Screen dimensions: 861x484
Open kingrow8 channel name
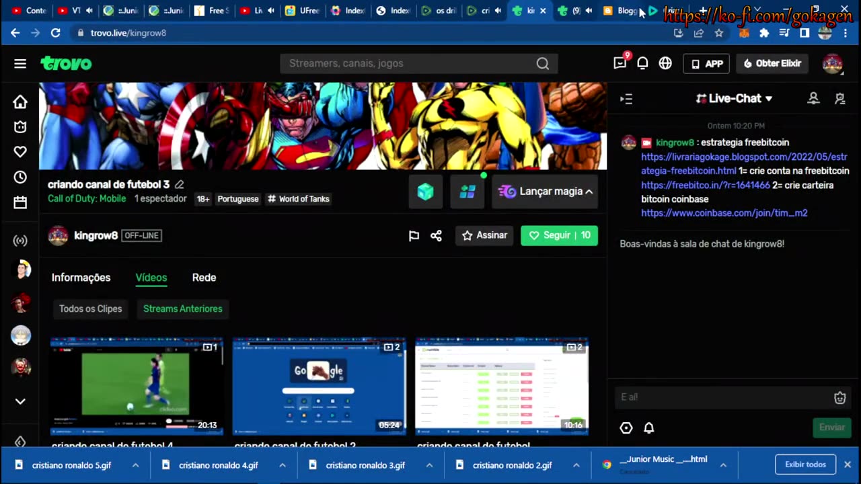click(96, 235)
